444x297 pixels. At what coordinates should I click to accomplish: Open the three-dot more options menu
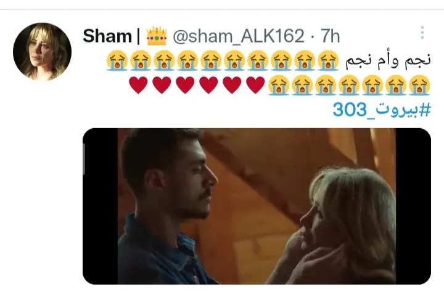(422, 33)
